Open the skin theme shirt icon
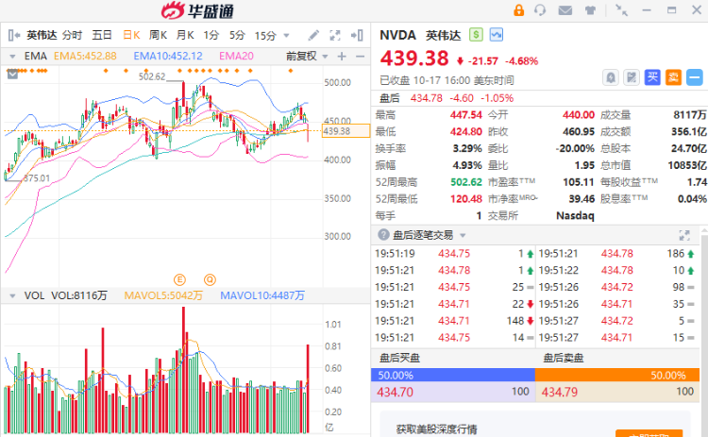This screenshot has height=437, width=708. point(590,10)
